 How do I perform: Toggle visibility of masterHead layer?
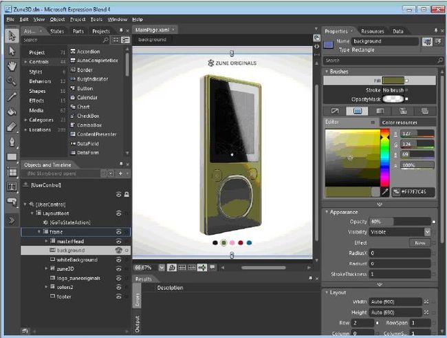pos(118,242)
